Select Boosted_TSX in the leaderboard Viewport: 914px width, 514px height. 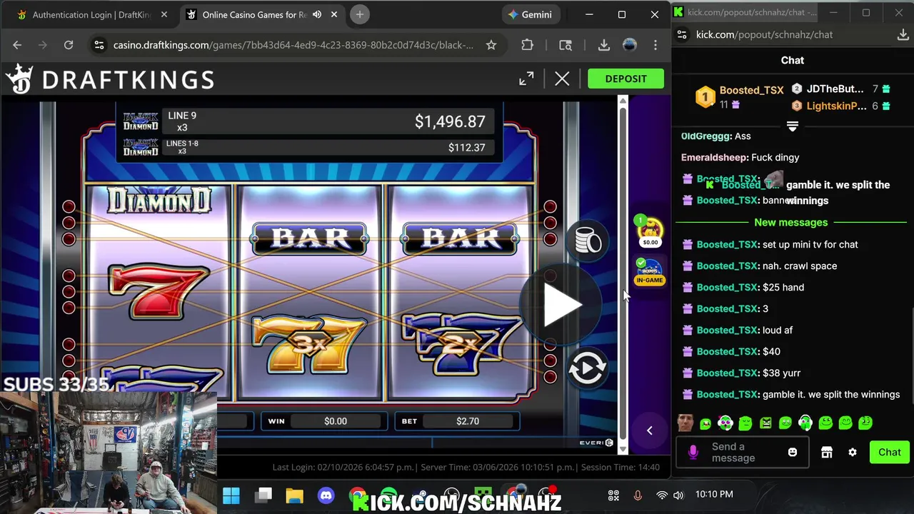[x=751, y=90]
